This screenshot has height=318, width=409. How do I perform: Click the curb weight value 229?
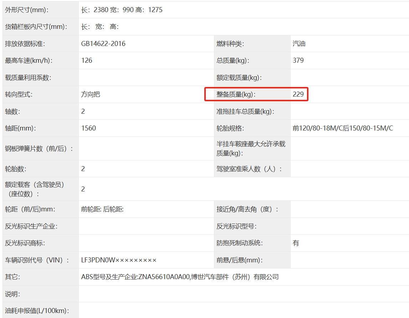298,94
